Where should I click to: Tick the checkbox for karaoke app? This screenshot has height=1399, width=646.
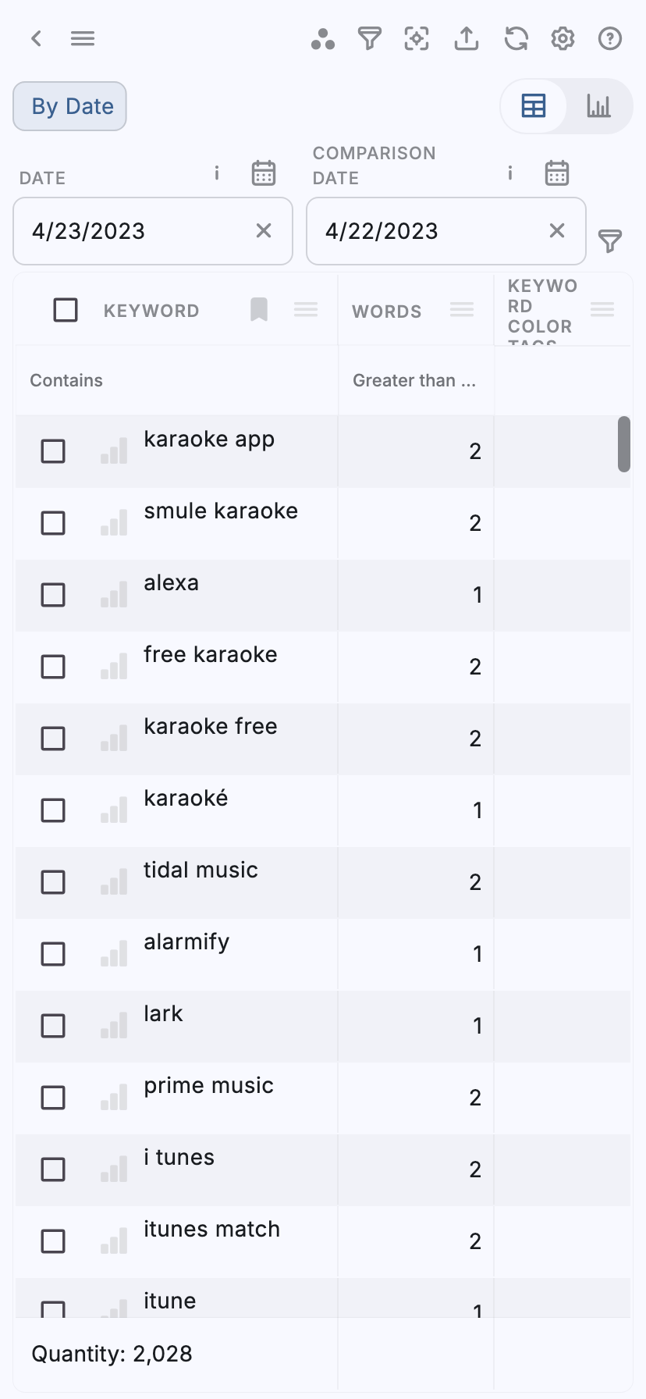tap(53, 451)
